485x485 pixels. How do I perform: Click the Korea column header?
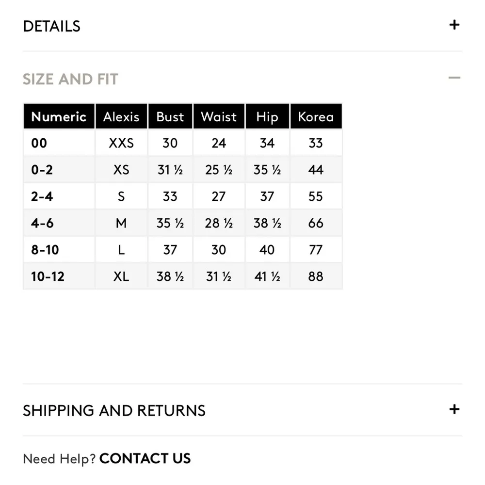316,117
